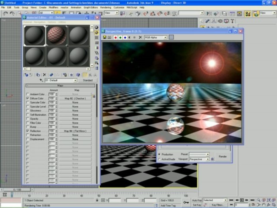The width and height of the screenshot is (277, 208).
Task: Open the Rendering menu
Action: point(106,8)
